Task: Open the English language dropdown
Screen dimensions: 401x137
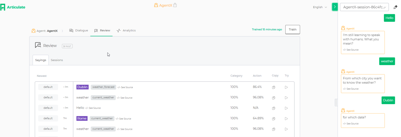Action: pyautogui.click(x=320, y=7)
